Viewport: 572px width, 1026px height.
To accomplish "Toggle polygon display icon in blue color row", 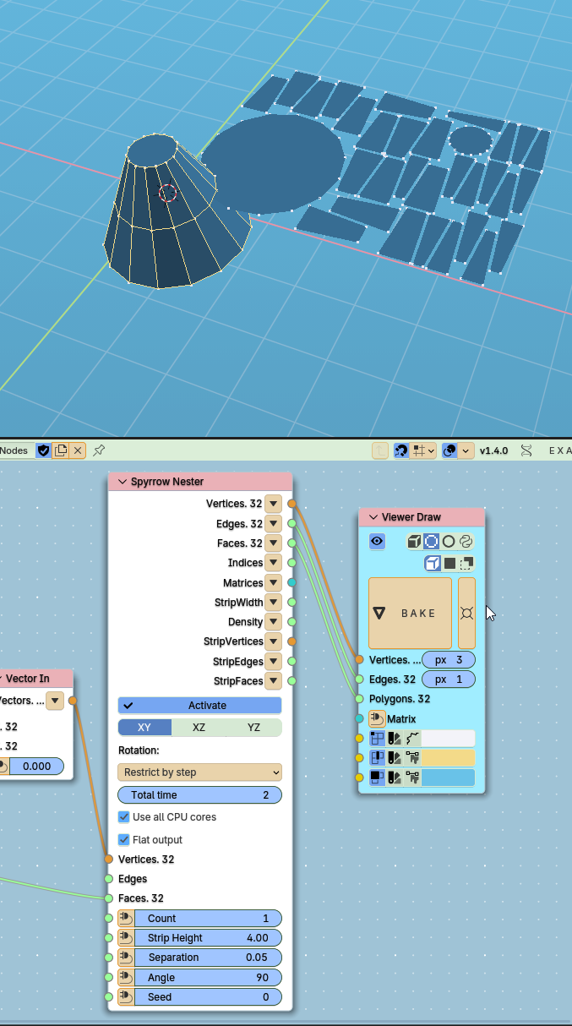I will tap(377, 778).
